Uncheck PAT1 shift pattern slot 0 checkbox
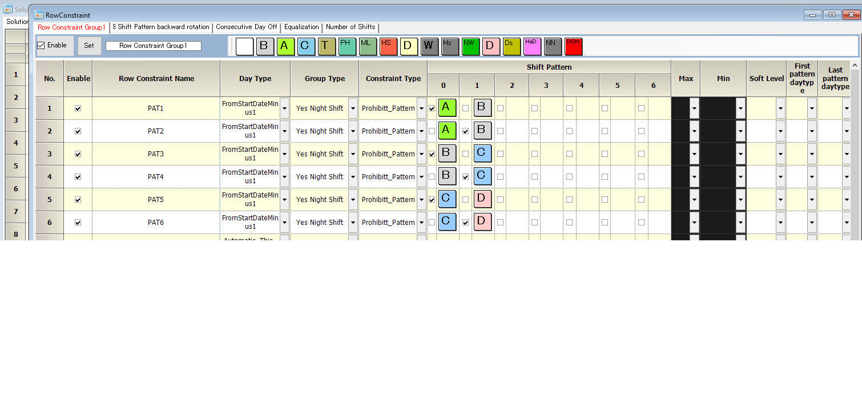The width and height of the screenshot is (862, 395). pyautogui.click(x=432, y=108)
